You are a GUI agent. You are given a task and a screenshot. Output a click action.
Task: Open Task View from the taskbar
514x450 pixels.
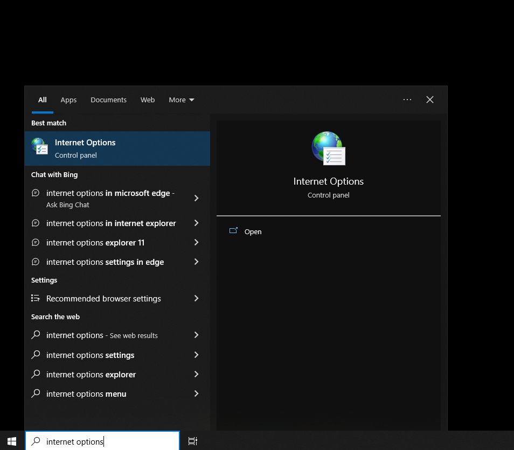[x=192, y=441]
